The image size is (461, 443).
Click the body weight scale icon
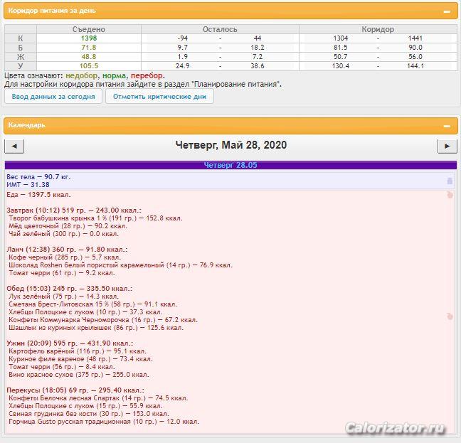click(449, 181)
